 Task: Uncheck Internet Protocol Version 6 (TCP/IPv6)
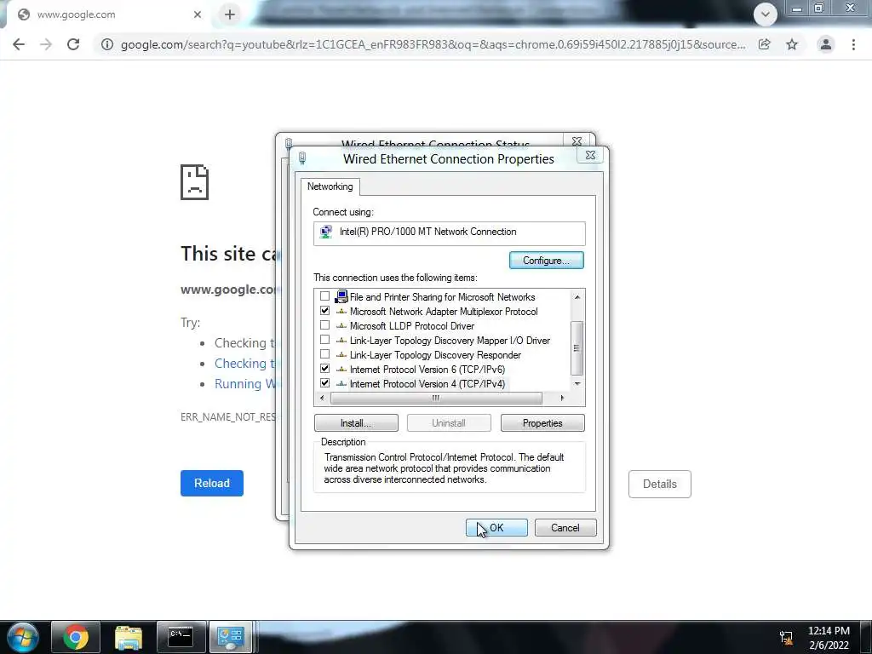tap(324, 369)
